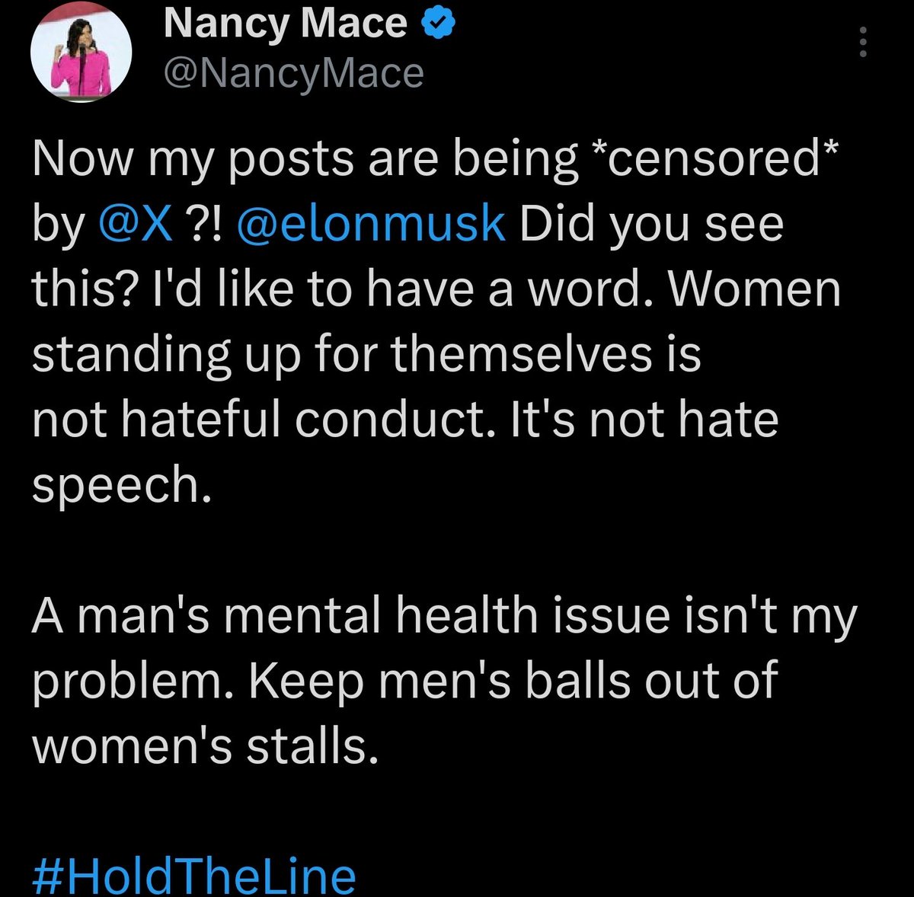This screenshot has width=914, height=897.
Task: Click the word 'speech.' ending first paragraph
Action: [120, 484]
